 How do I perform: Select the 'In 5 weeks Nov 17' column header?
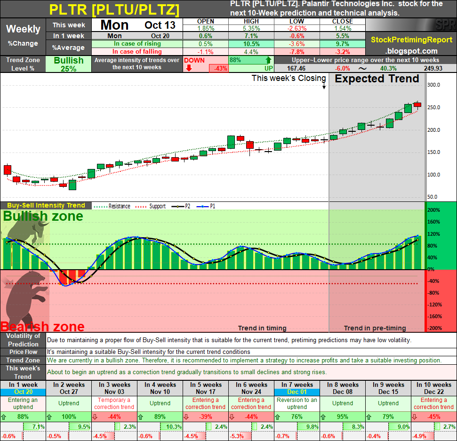click(x=206, y=388)
